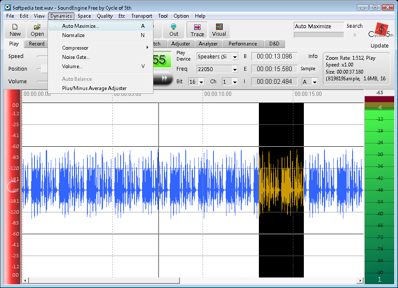Viewport: 398px width, 288px height.
Task: Clear the search with the x icon
Action: 355,35
